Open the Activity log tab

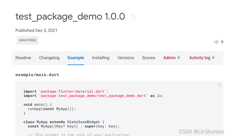tap(202, 58)
